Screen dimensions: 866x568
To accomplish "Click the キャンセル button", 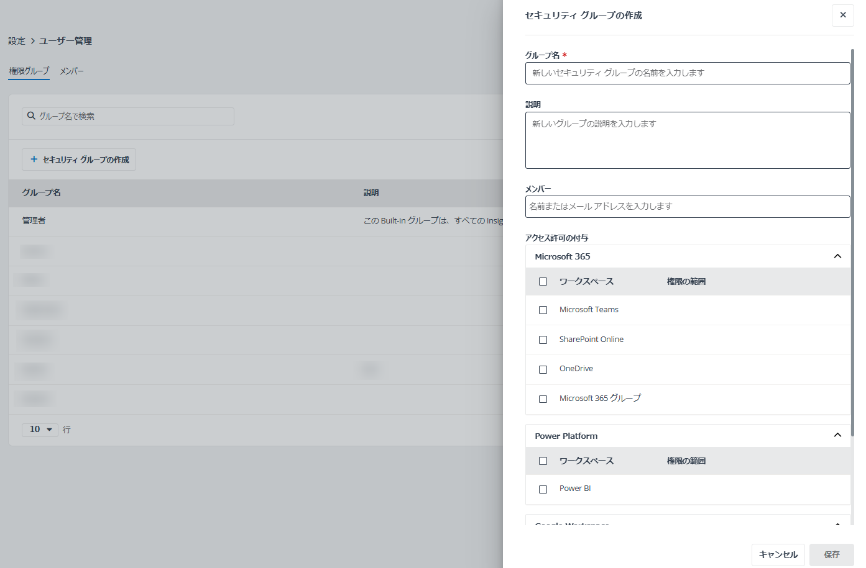I will (778, 555).
